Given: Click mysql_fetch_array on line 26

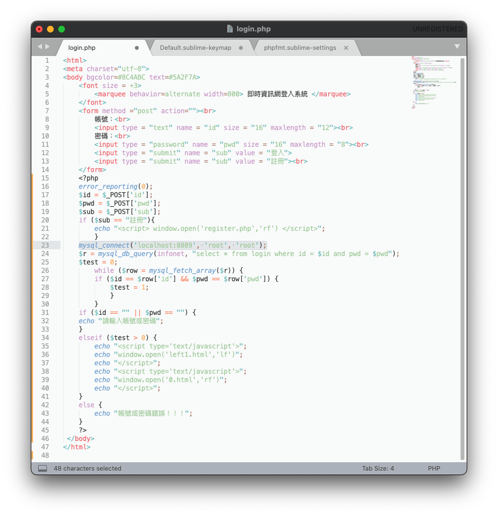Looking at the screenshot, I should coord(182,271).
